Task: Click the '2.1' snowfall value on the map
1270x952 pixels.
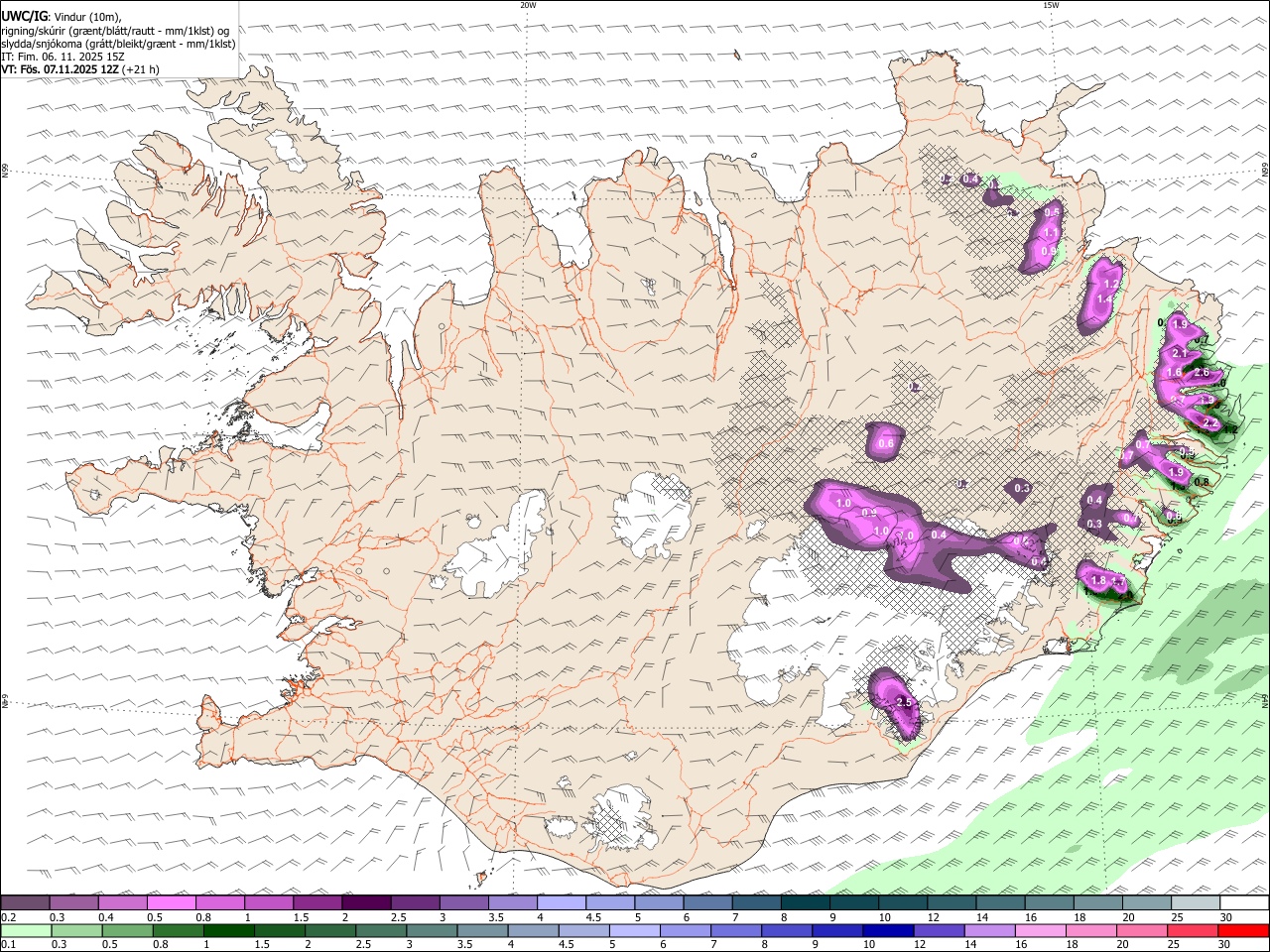Action: point(1180,353)
